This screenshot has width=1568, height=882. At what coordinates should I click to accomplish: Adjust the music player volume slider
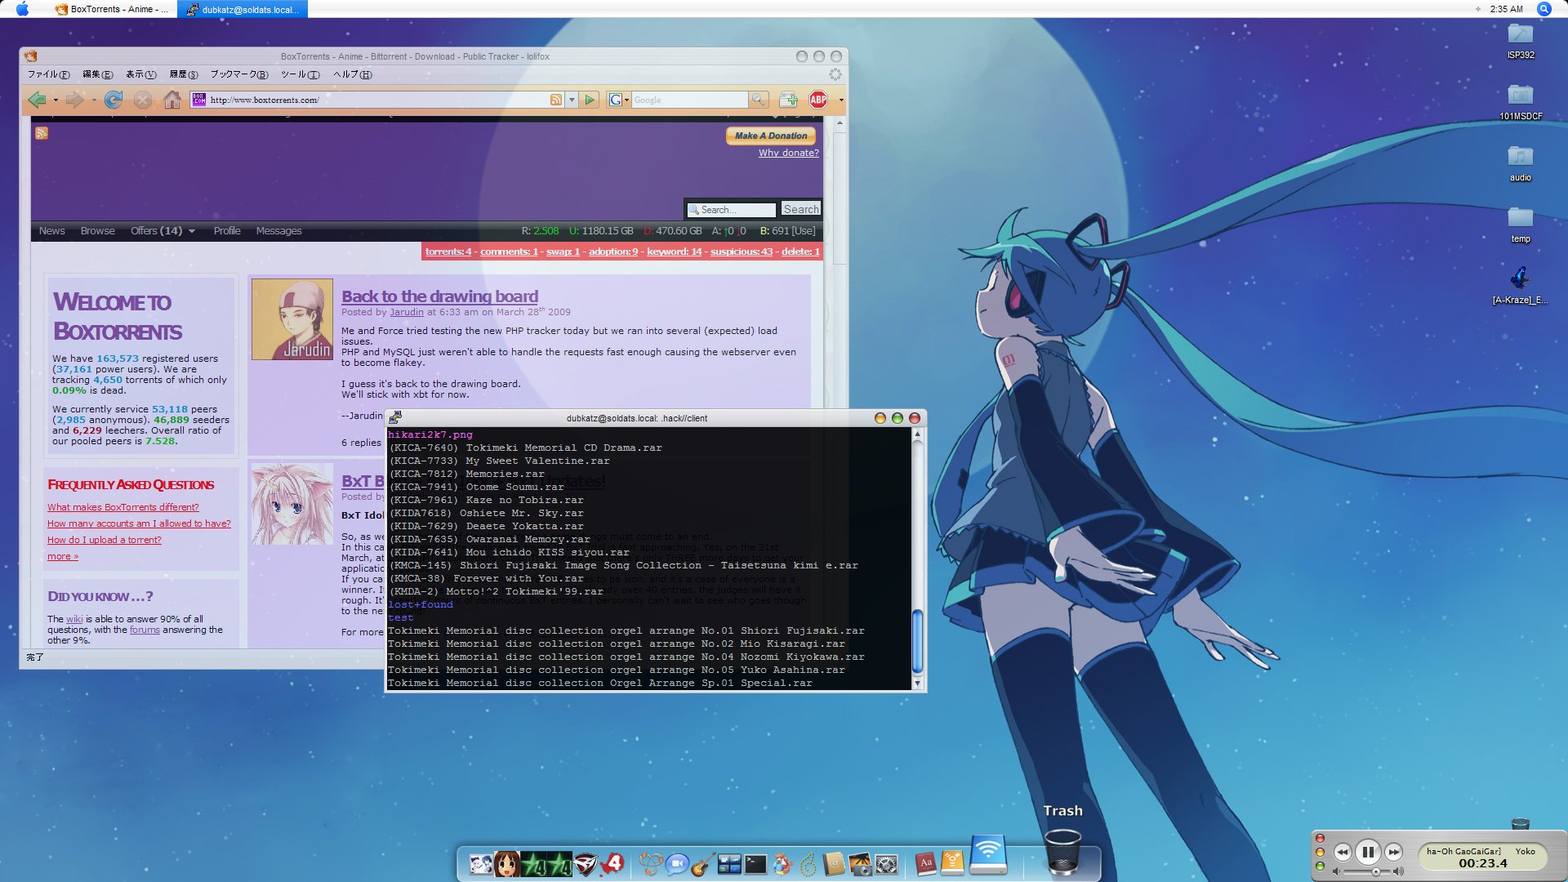(1376, 872)
